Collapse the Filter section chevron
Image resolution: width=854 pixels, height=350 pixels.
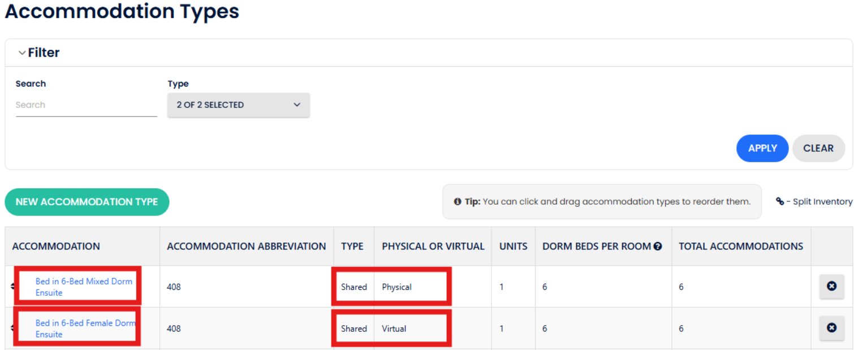22,53
